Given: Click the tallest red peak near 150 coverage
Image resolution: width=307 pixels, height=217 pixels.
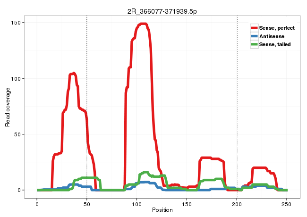Looking at the screenshot, I should tap(143, 24).
